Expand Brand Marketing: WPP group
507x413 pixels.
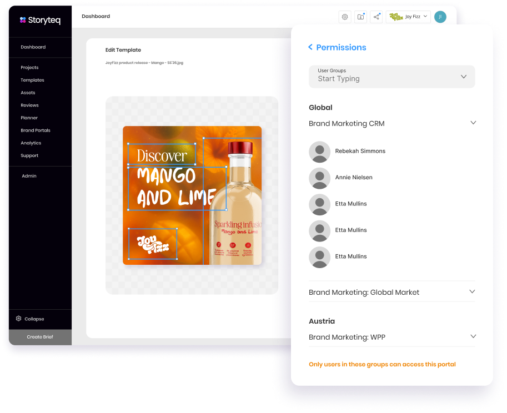point(473,336)
